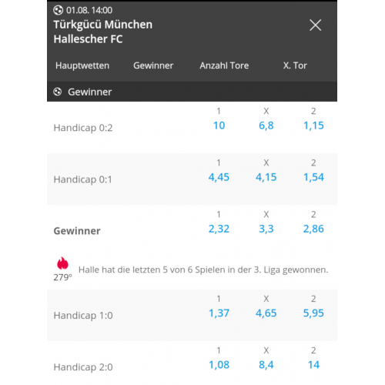Open the Hauptwetten tab
The height and width of the screenshot is (385, 385).
pyautogui.click(x=82, y=65)
